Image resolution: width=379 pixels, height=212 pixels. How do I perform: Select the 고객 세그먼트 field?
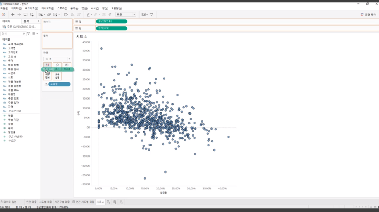(x=16, y=44)
